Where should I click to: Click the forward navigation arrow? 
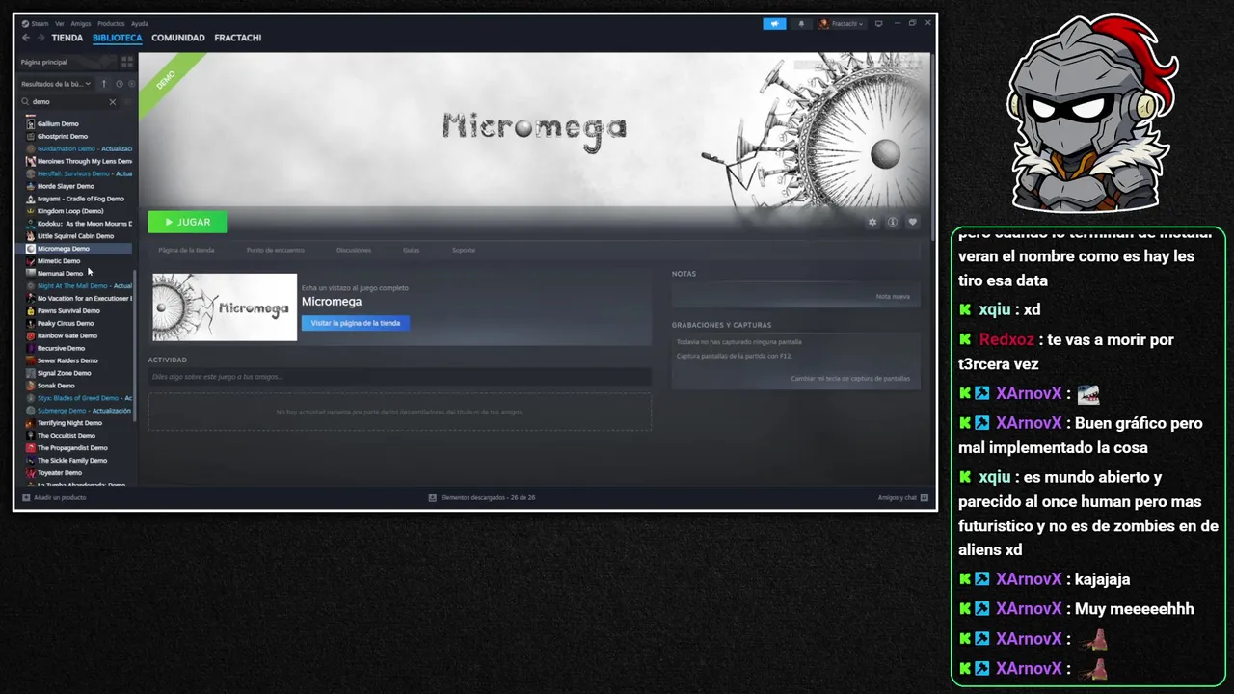pos(41,38)
